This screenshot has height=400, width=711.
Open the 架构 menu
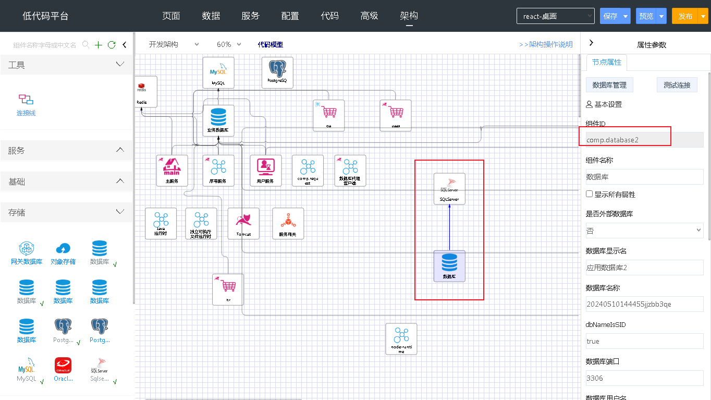point(409,16)
